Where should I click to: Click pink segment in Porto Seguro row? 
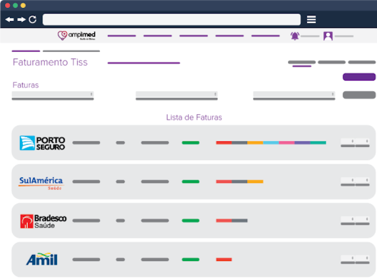coord(286,143)
